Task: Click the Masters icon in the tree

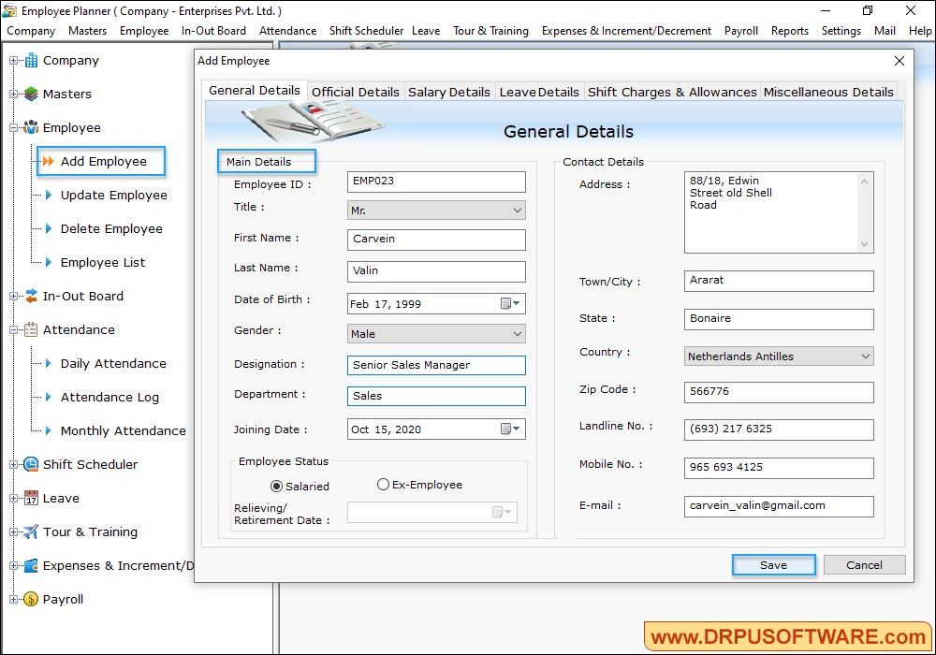Action: coord(29,94)
